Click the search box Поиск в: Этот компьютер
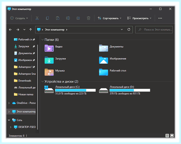This screenshot has height=144, width=181. [x=154, y=30]
